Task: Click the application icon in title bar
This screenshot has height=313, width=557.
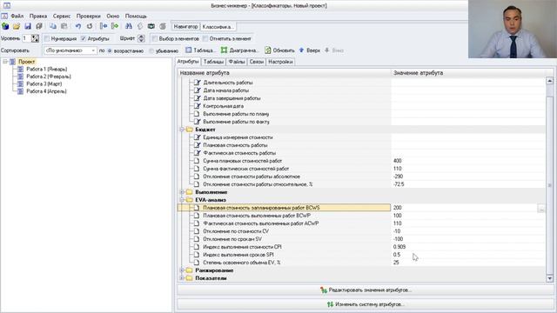Action: click(x=6, y=6)
